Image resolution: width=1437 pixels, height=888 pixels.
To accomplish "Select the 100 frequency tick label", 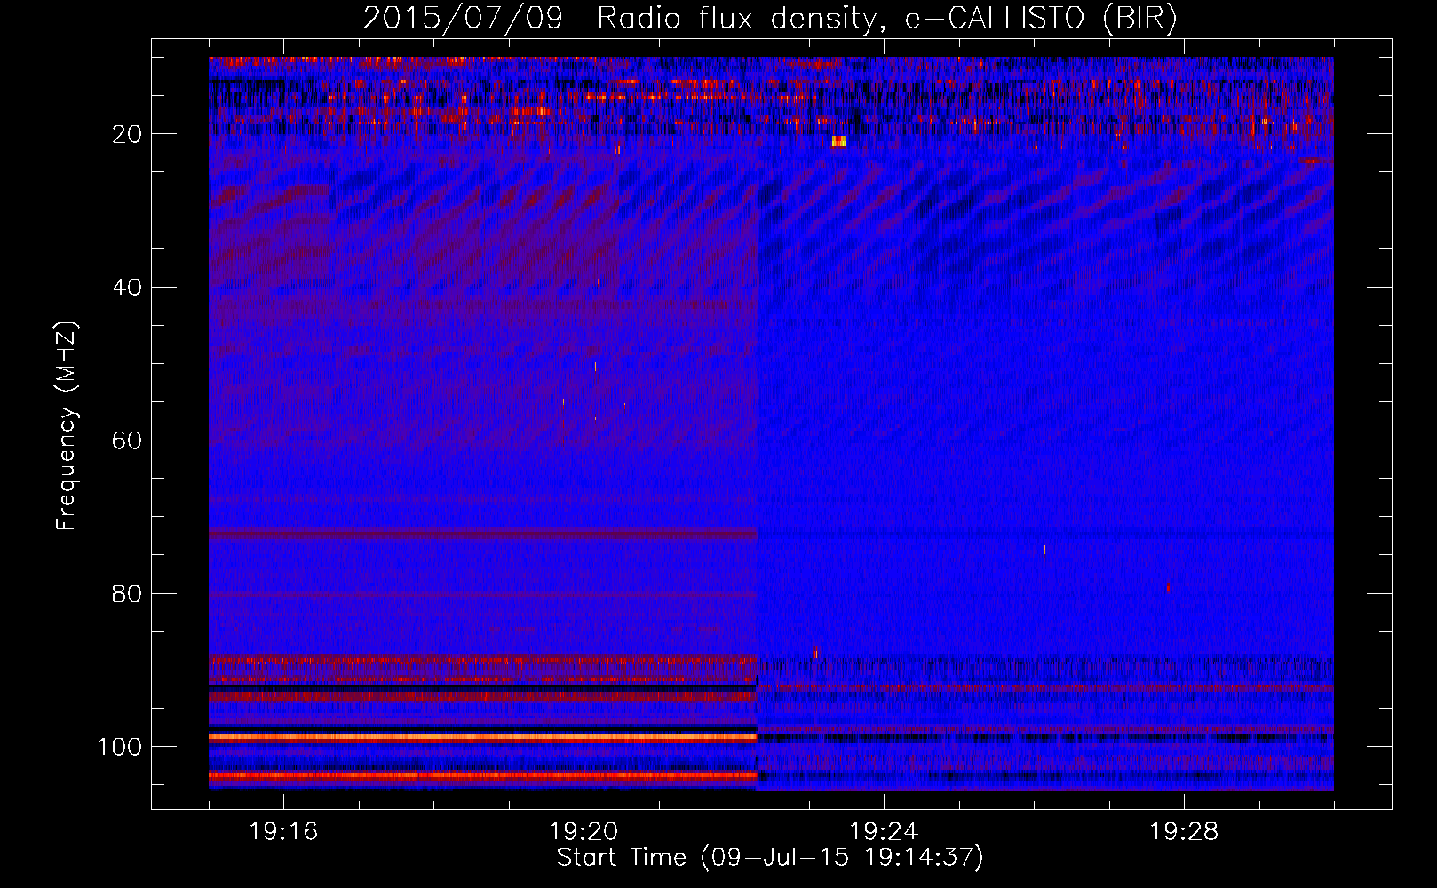I will [x=119, y=747].
